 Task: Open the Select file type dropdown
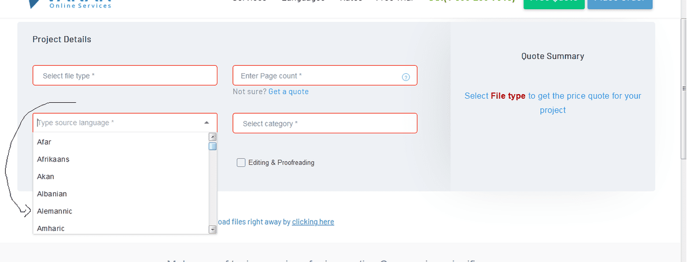click(125, 76)
